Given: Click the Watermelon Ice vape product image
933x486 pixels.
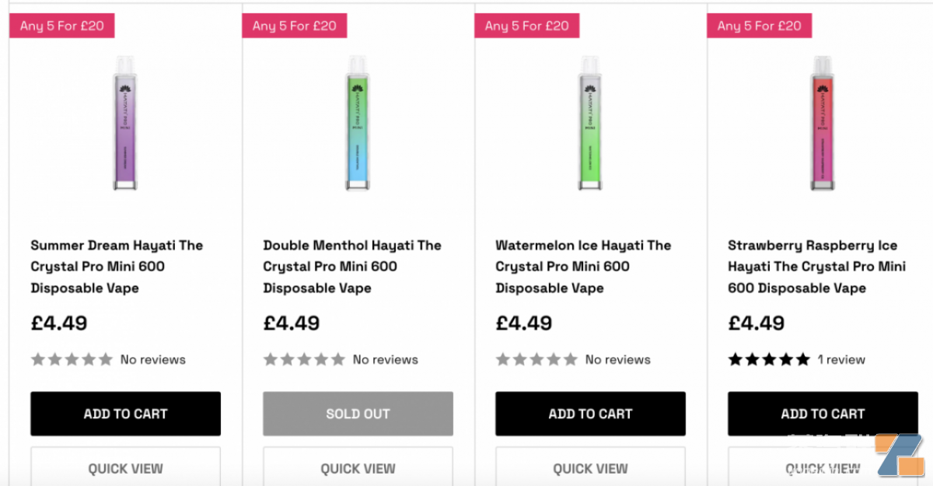Looking at the screenshot, I should tap(590, 123).
